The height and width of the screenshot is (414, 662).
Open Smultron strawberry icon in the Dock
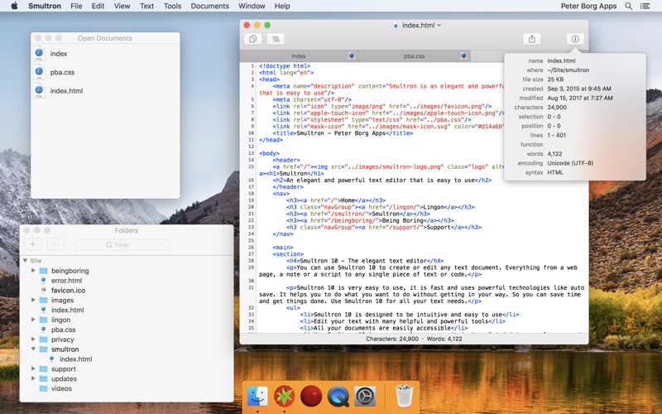click(x=285, y=397)
